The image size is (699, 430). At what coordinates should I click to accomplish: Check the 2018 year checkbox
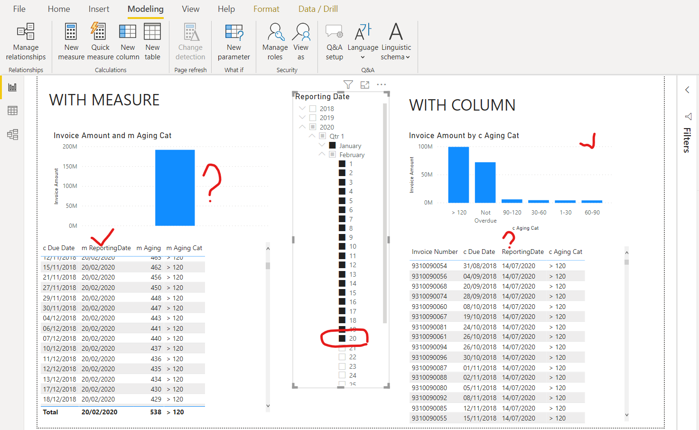(313, 109)
